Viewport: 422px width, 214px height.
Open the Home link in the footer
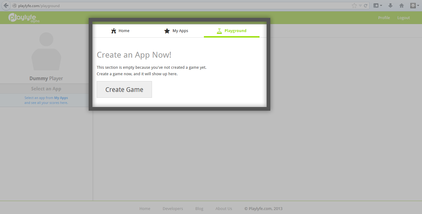point(145,209)
